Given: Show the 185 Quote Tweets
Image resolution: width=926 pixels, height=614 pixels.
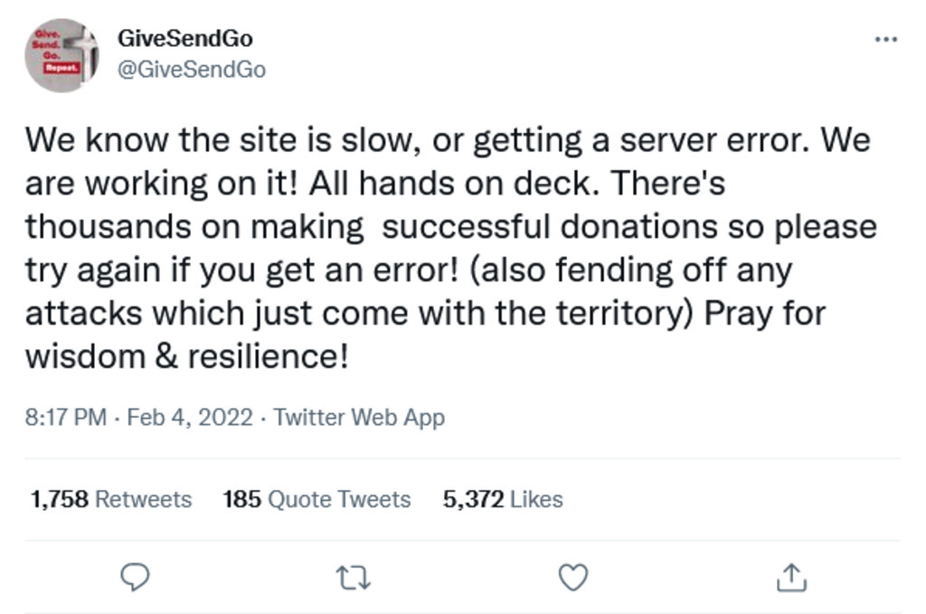Looking at the screenshot, I should (x=317, y=499).
